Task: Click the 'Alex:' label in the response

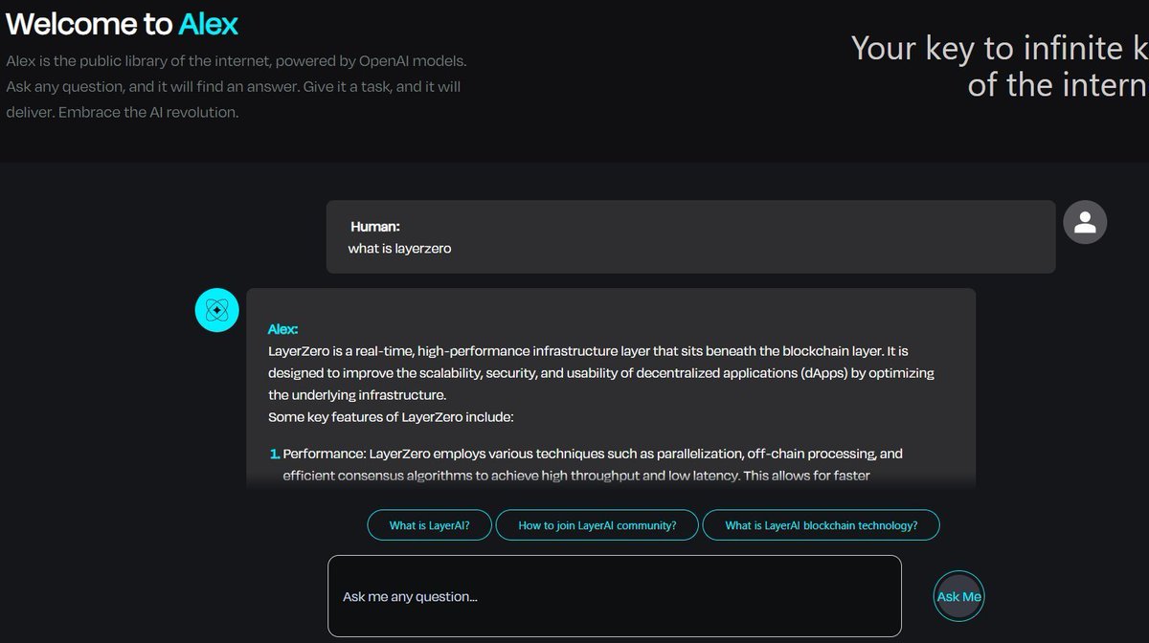Action: (283, 329)
